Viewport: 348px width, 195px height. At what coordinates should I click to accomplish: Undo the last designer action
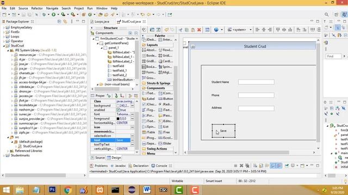tap(166, 30)
